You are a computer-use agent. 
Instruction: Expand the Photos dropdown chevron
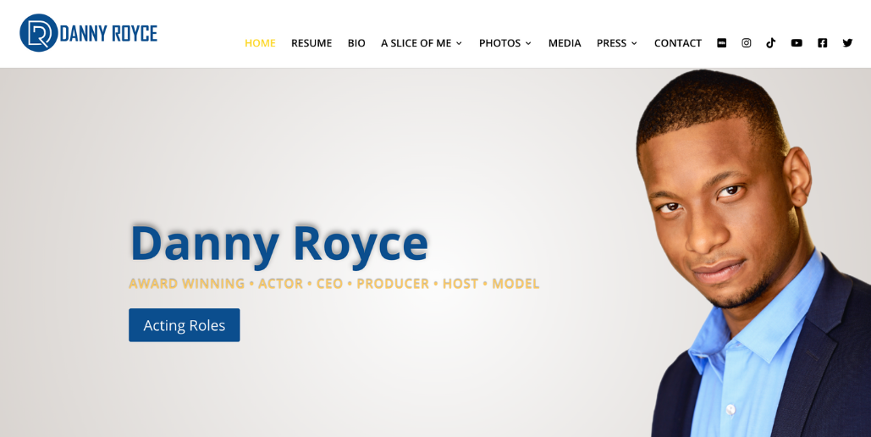click(x=528, y=43)
